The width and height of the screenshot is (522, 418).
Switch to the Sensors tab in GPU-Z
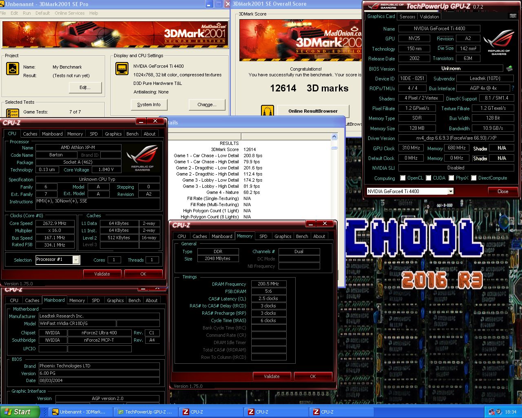tap(407, 17)
